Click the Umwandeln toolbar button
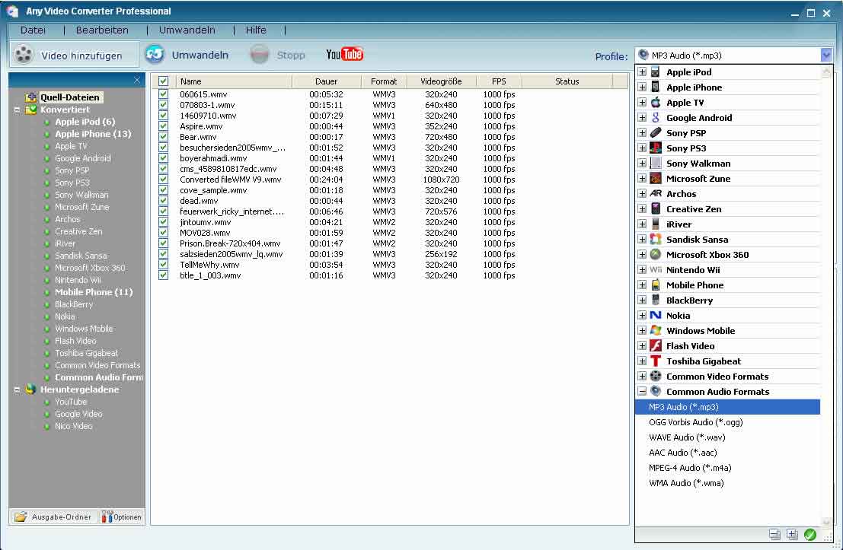 187,55
